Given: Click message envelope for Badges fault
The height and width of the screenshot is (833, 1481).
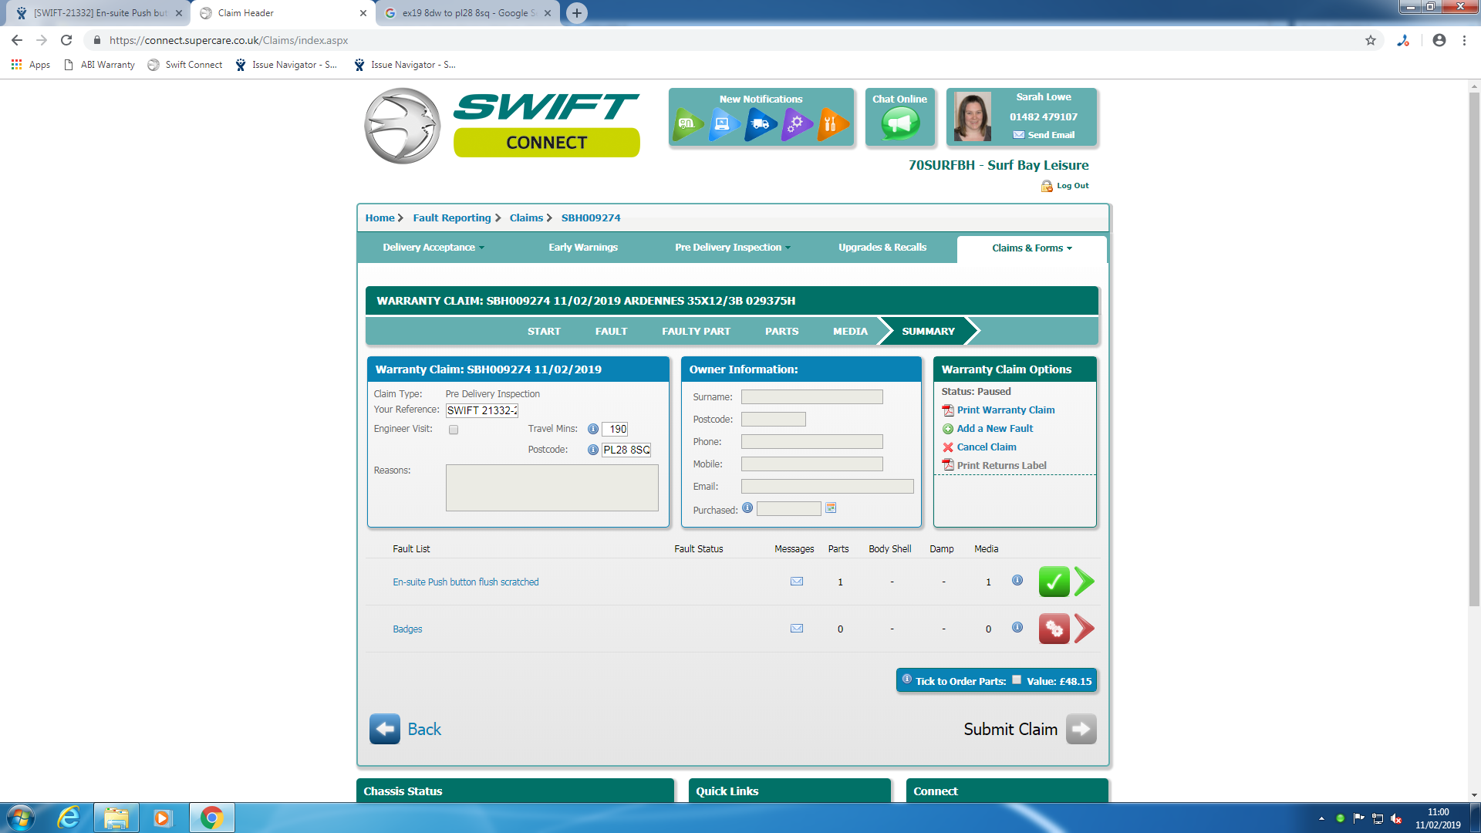Looking at the screenshot, I should click(x=797, y=629).
